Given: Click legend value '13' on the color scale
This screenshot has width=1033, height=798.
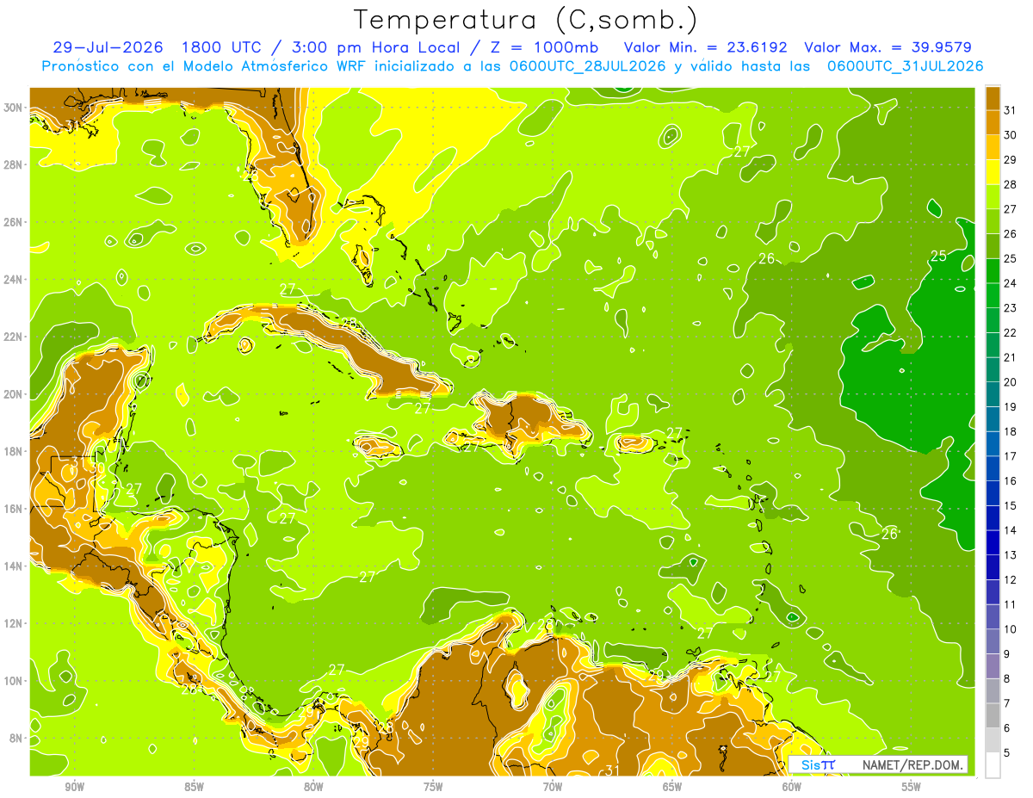Looking at the screenshot, I should coord(1010,554).
